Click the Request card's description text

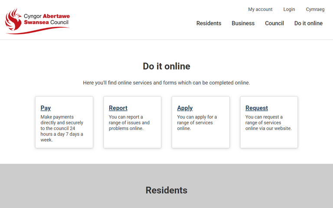(268, 123)
